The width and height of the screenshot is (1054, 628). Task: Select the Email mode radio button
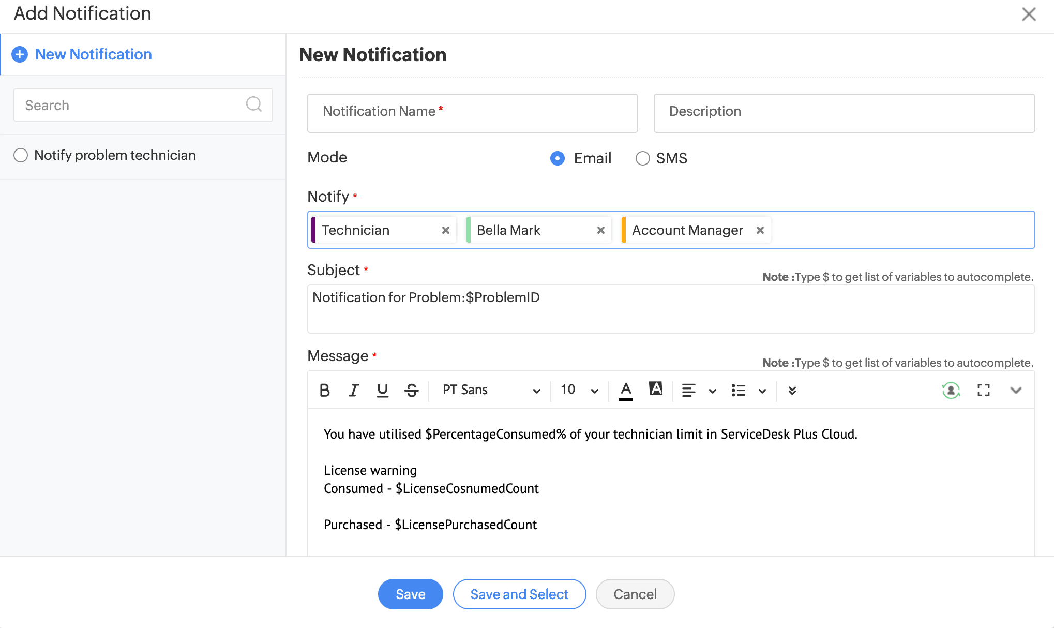coord(558,158)
